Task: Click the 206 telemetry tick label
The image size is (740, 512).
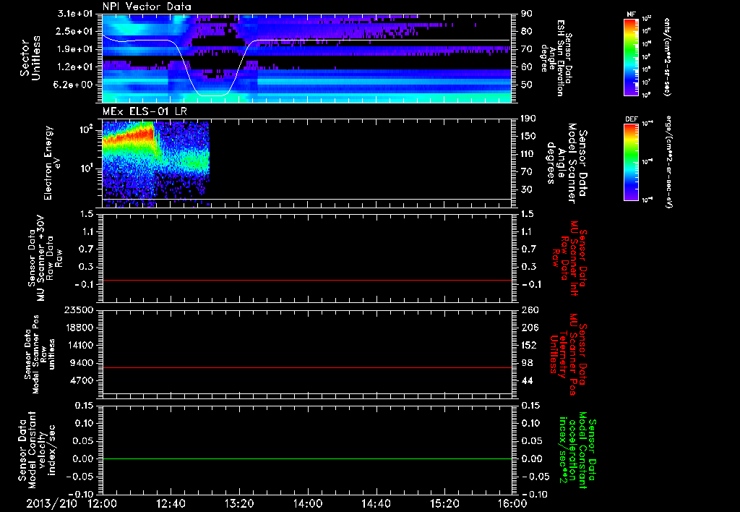Action: click(530, 328)
